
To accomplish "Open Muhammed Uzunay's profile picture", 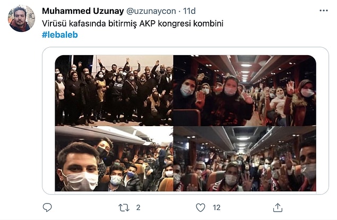I will click(21, 18).
